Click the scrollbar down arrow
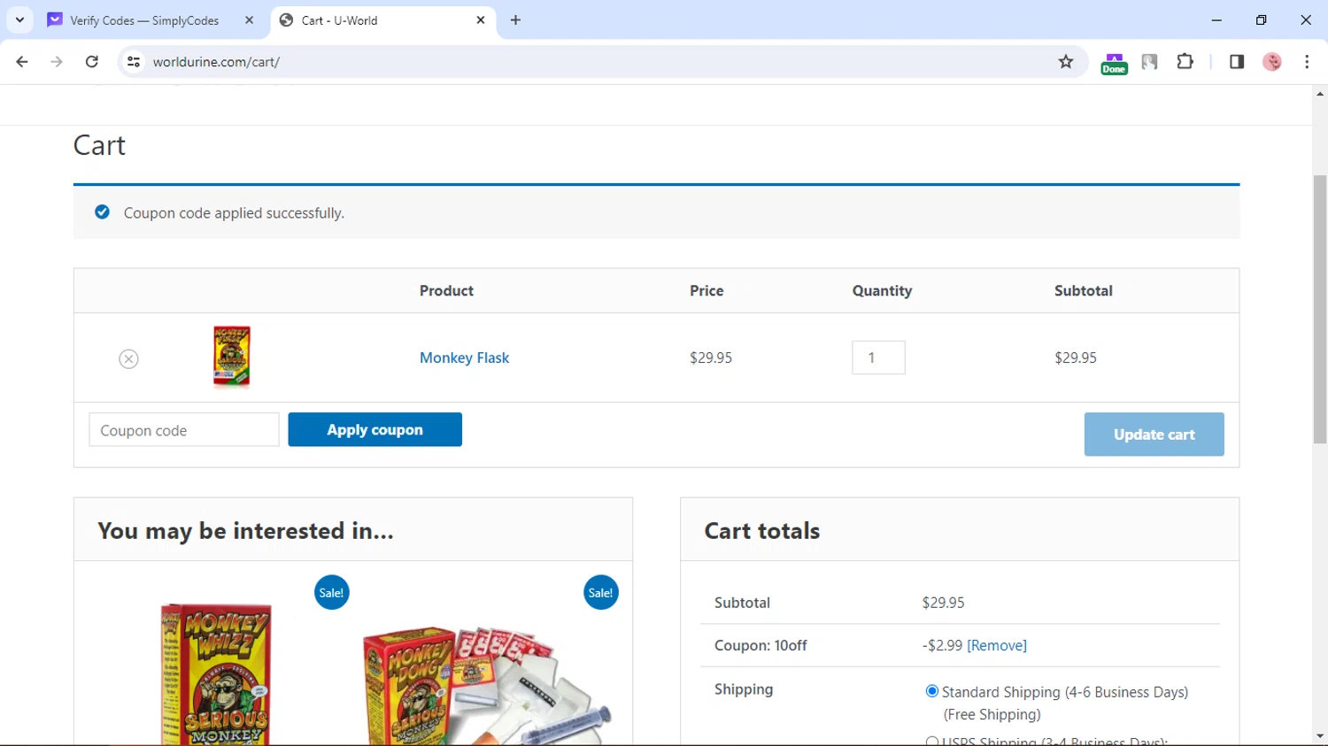 coord(1320,736)
